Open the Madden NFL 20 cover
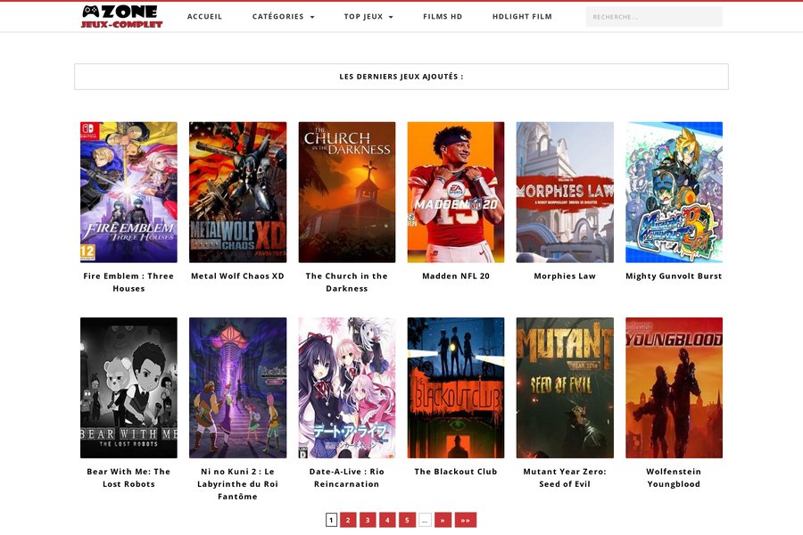Viewport: 803px width, 535px height. [456, 192]
